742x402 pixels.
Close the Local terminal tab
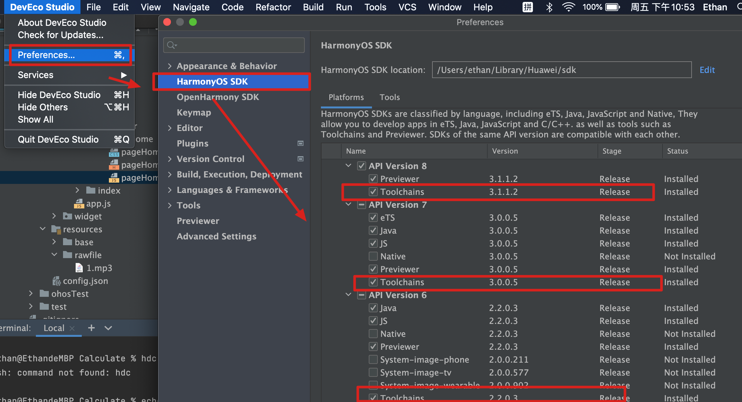pyautogui.click(x=72, y=328)
